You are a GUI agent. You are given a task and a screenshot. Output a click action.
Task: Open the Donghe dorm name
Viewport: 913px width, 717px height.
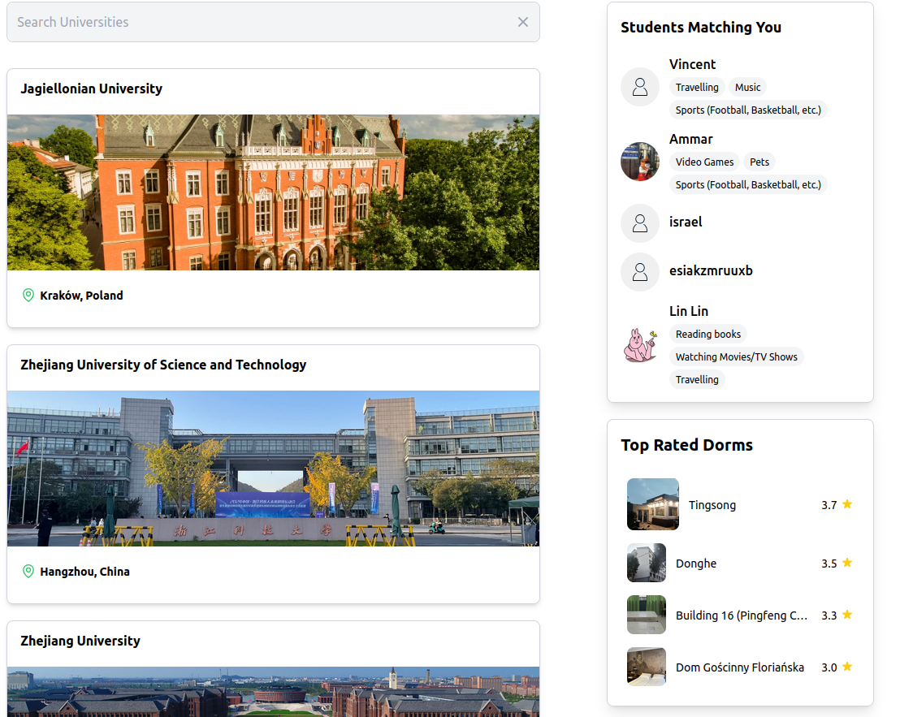click(x=696, y=564)
